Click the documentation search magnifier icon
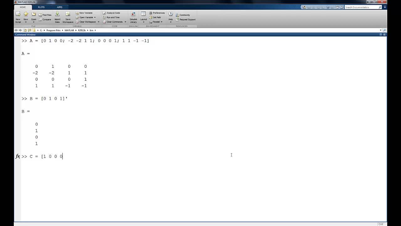The height and width of the screenshot is (226, 401). pyautogui.click(x=380, y=7)
